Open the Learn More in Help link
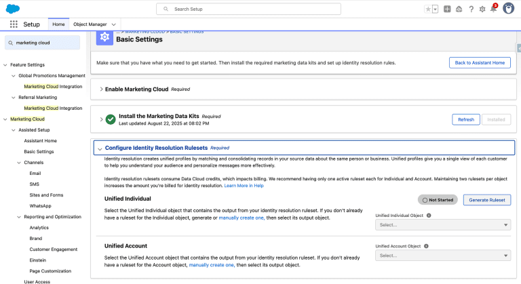Screen dimensions: 521x284 pyautogui.click(x=244, y=185)
